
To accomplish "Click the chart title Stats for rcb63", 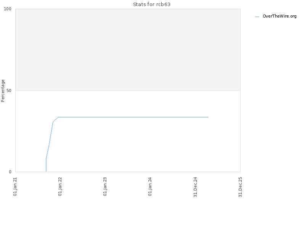I will tap(151, 4).
